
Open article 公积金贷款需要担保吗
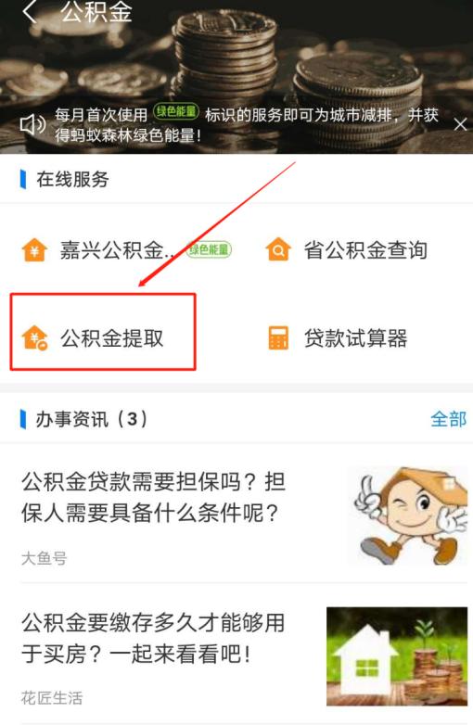tap(153, 498)
